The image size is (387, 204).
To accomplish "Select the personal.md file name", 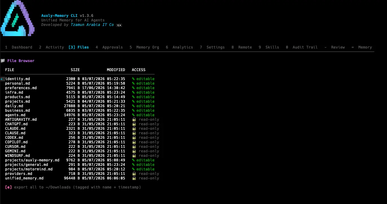I will 18,83.
